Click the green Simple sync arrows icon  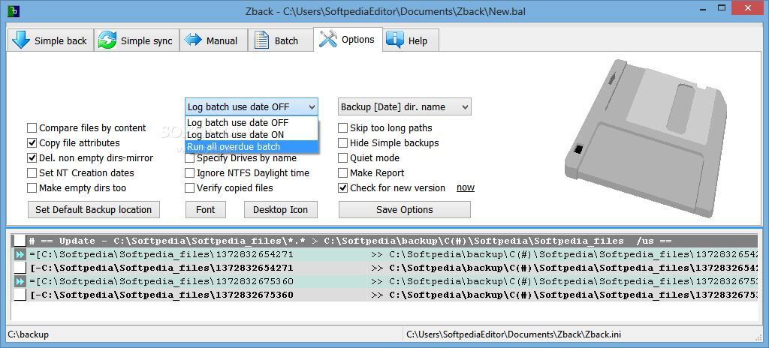point(107,40)
